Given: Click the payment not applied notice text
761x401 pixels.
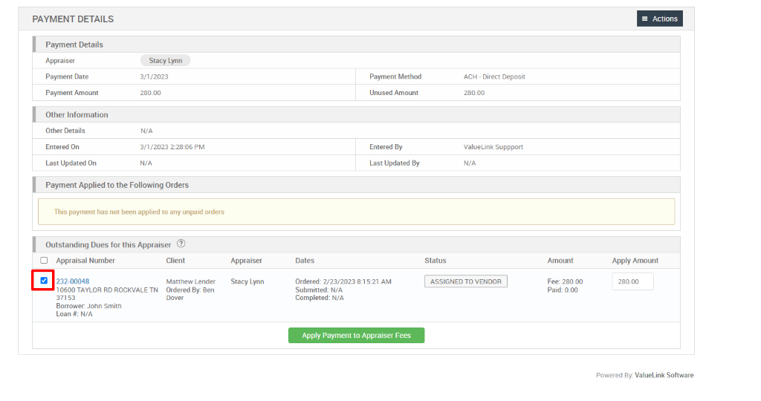Looking at the screenshot, I should click(139, 212).
